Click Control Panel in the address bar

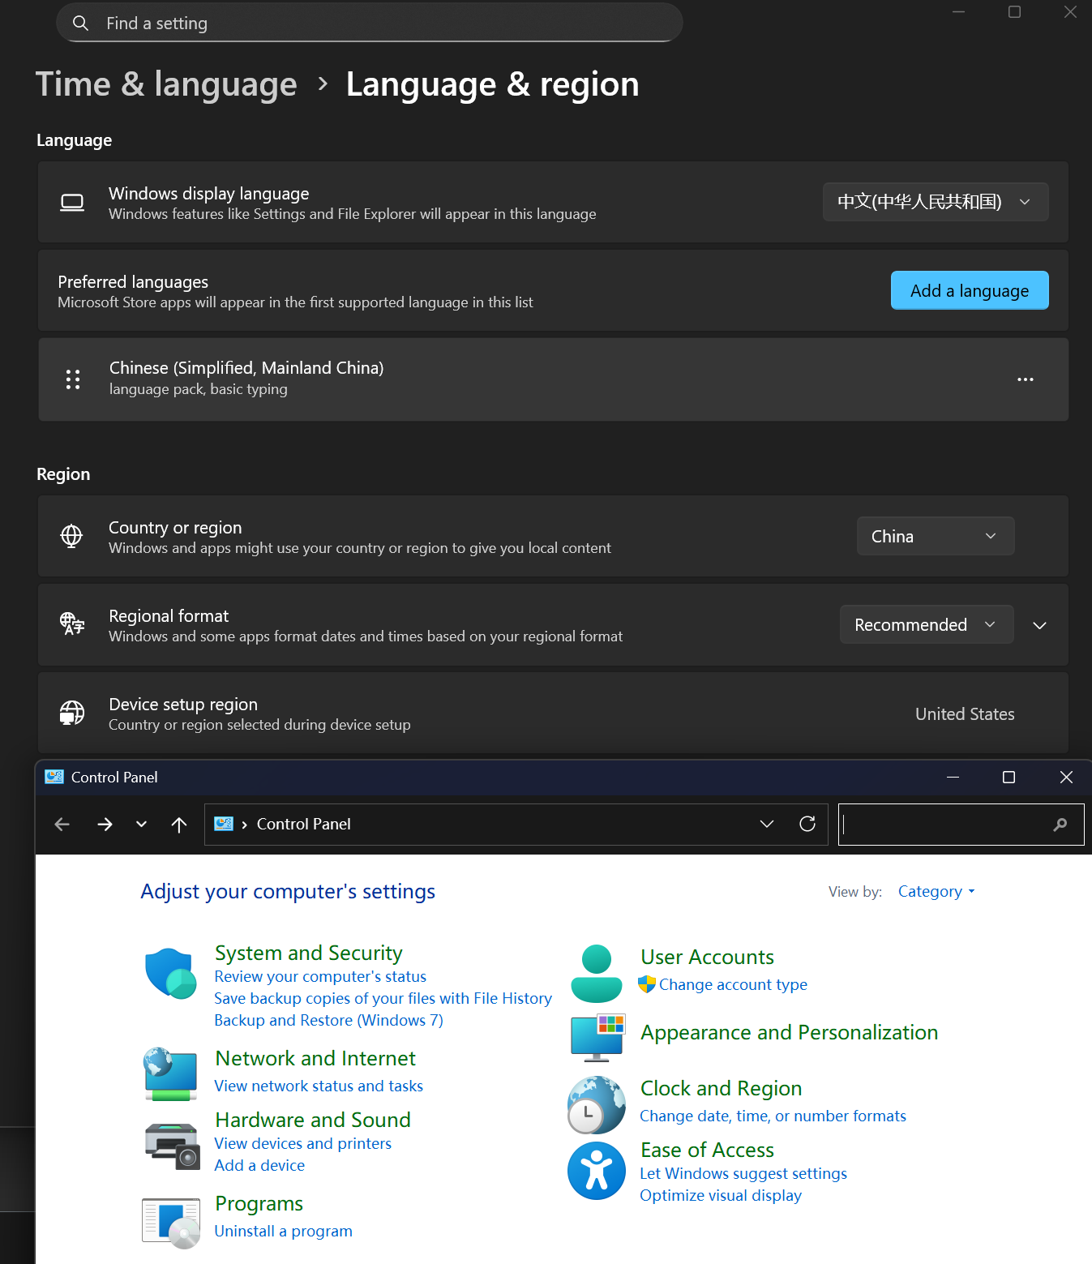pyautogui.click(x=304, y=824)
